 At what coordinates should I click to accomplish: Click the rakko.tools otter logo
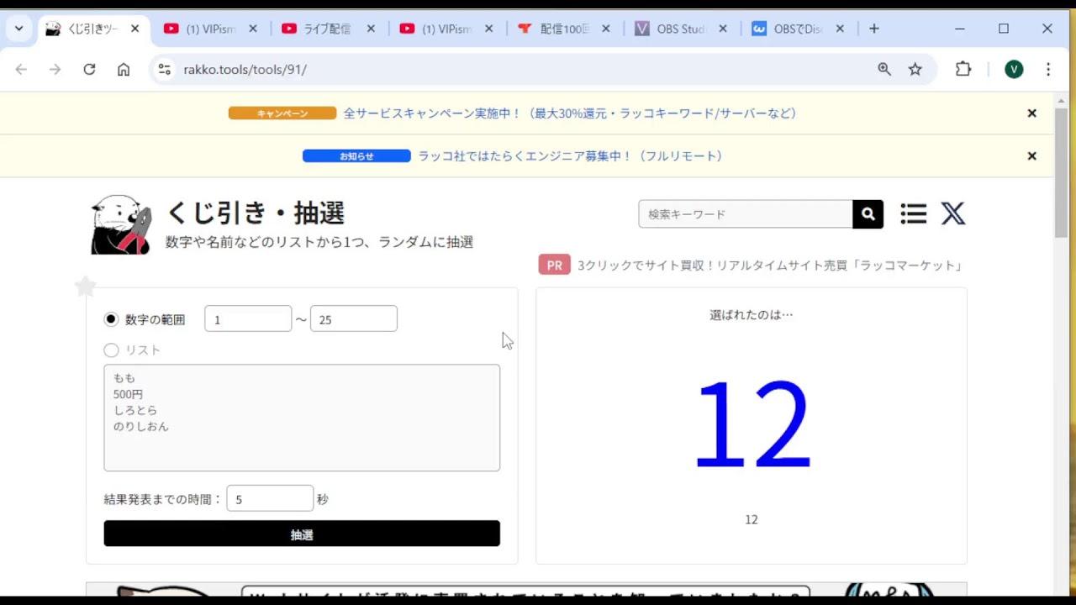119,223
